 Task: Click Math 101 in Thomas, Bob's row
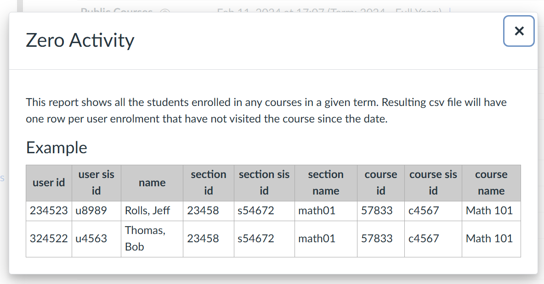[x=489, y=239]
